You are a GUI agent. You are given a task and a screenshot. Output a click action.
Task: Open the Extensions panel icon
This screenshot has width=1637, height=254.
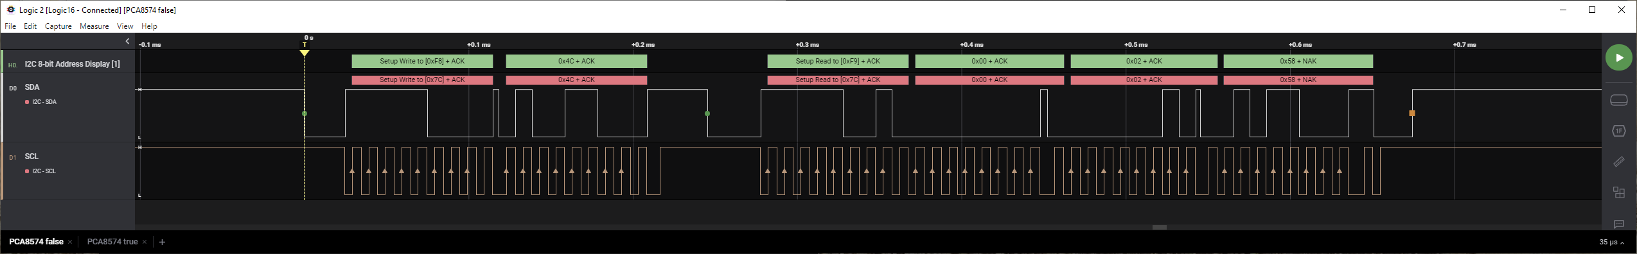(1619, 192)
